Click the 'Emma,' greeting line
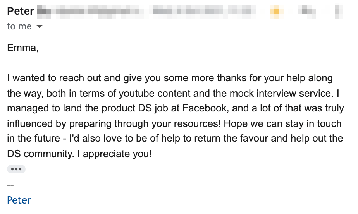 point(23,48)
